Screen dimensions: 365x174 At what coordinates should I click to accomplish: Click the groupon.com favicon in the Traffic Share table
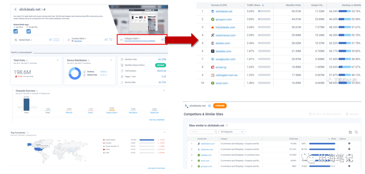click(213, 19)
